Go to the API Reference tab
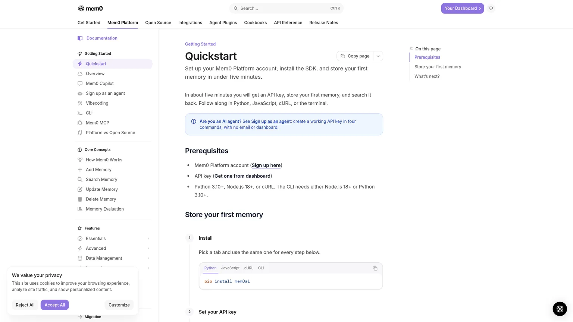The height and width of the screenshot is (322, 573). click(288, 23)
